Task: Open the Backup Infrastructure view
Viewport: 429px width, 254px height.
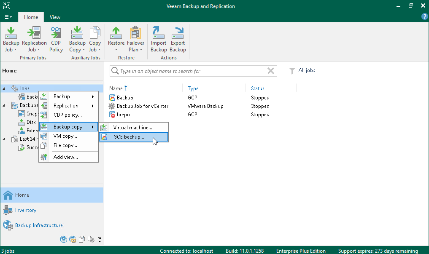Action: click(x=52, y=225)
